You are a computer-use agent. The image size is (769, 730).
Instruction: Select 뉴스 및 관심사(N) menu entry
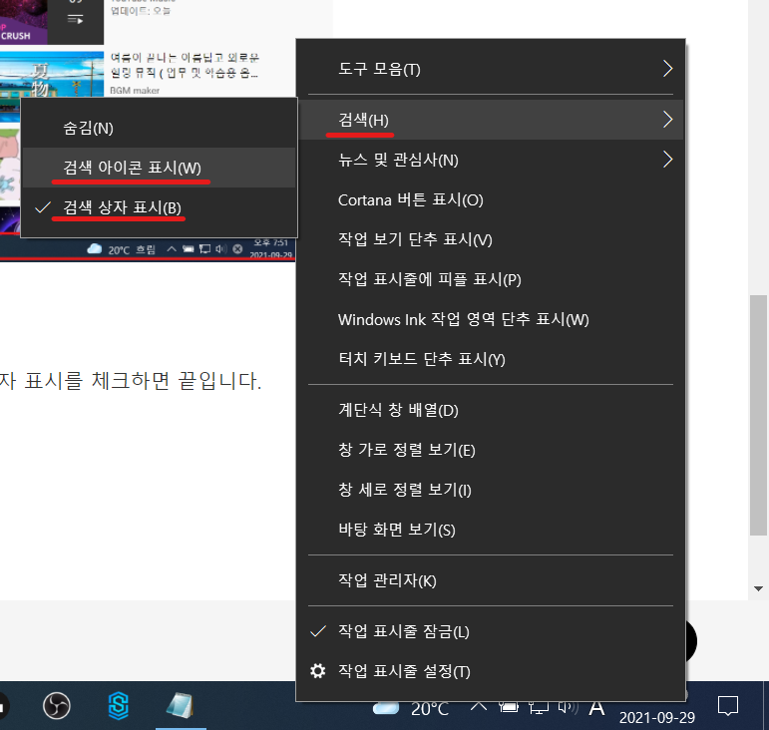tap(491, 160)
